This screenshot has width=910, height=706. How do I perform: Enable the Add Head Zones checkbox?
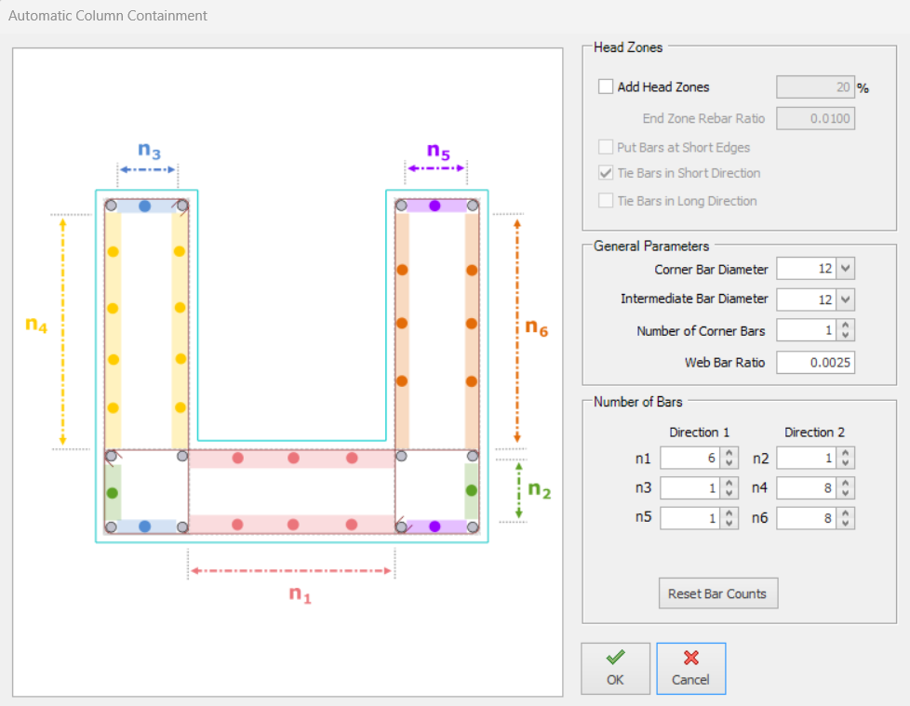[x=607, y=87]
